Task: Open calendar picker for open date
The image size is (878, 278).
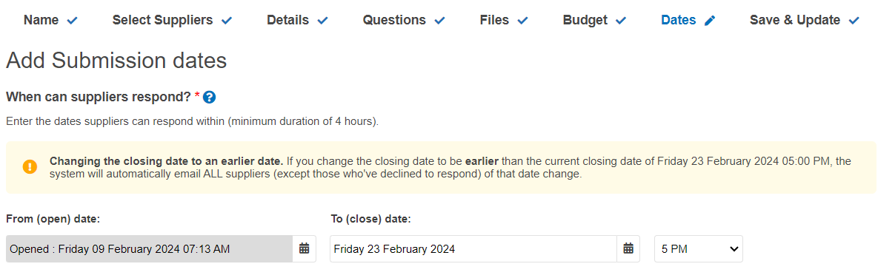Action: pos(304,248)
